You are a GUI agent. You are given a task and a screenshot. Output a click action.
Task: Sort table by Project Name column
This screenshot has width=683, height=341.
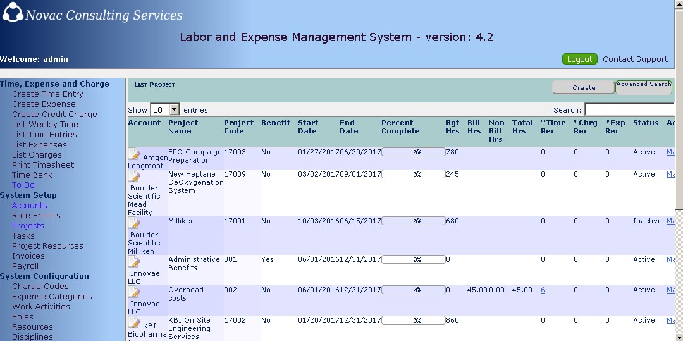coord(183,127)
